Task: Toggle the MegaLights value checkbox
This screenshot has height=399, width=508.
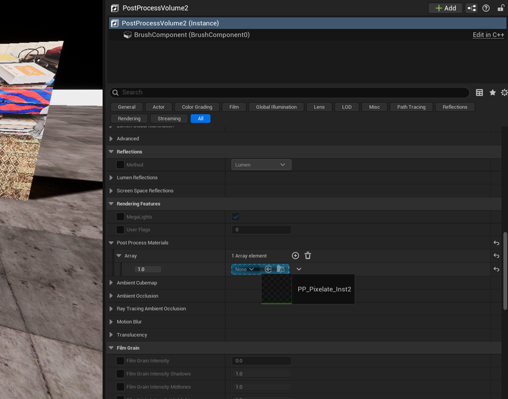Action: pyautogui.click(x=236, y=217)
